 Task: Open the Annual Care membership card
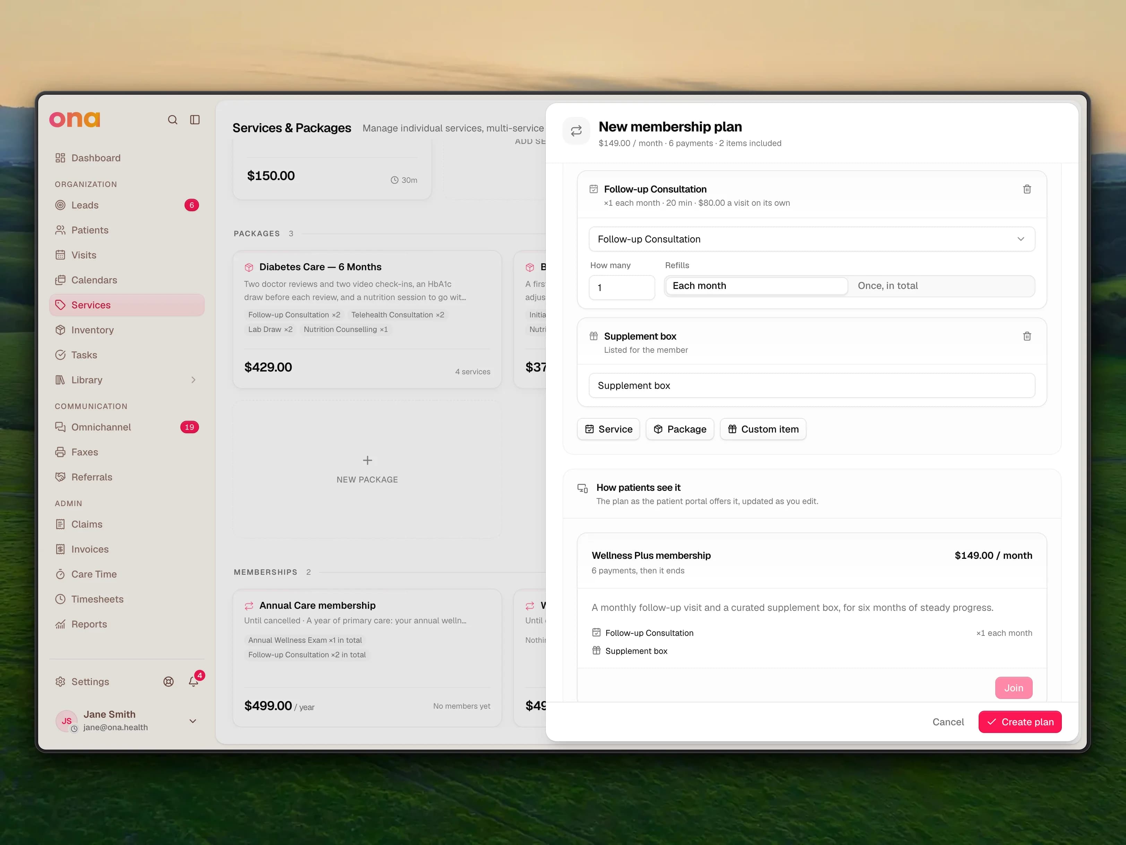(x=367, y=658)
